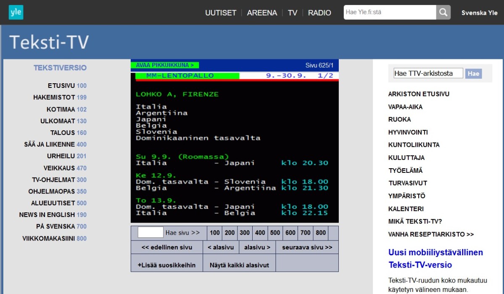504x294 pixels.
Task: Go to Radio in top navigation
Action: [319, 13]
